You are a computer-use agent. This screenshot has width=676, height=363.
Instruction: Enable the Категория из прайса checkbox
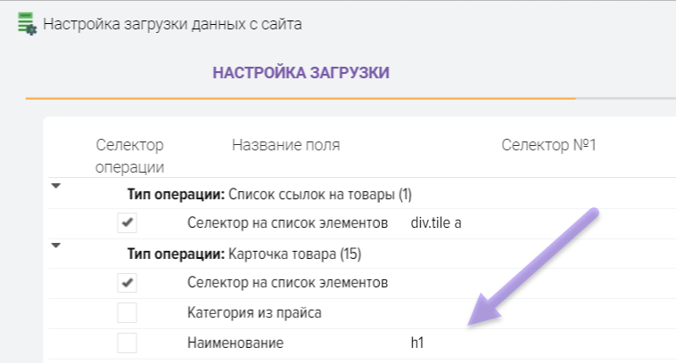point(128,312)
